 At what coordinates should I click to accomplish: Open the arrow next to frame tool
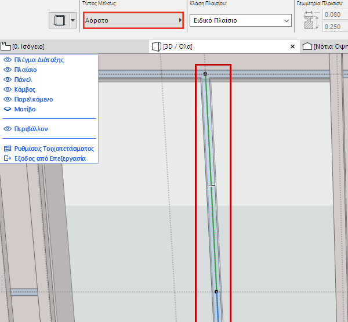[x=72, y=20]
